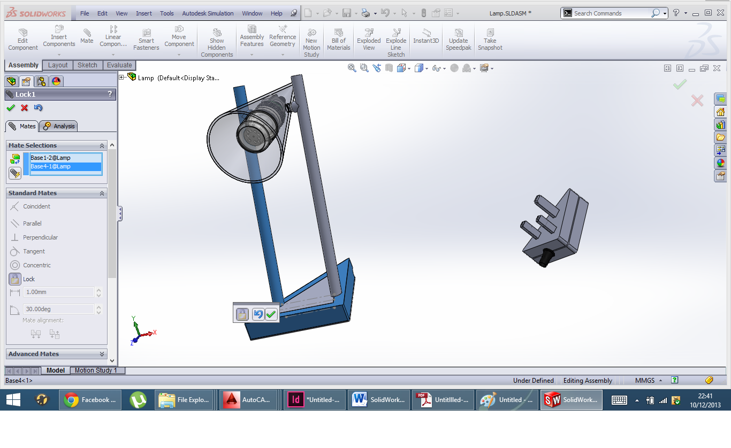Switch to Motion Study 1 tab
This screenshot has width=731, height=448.
pos(96,370)
